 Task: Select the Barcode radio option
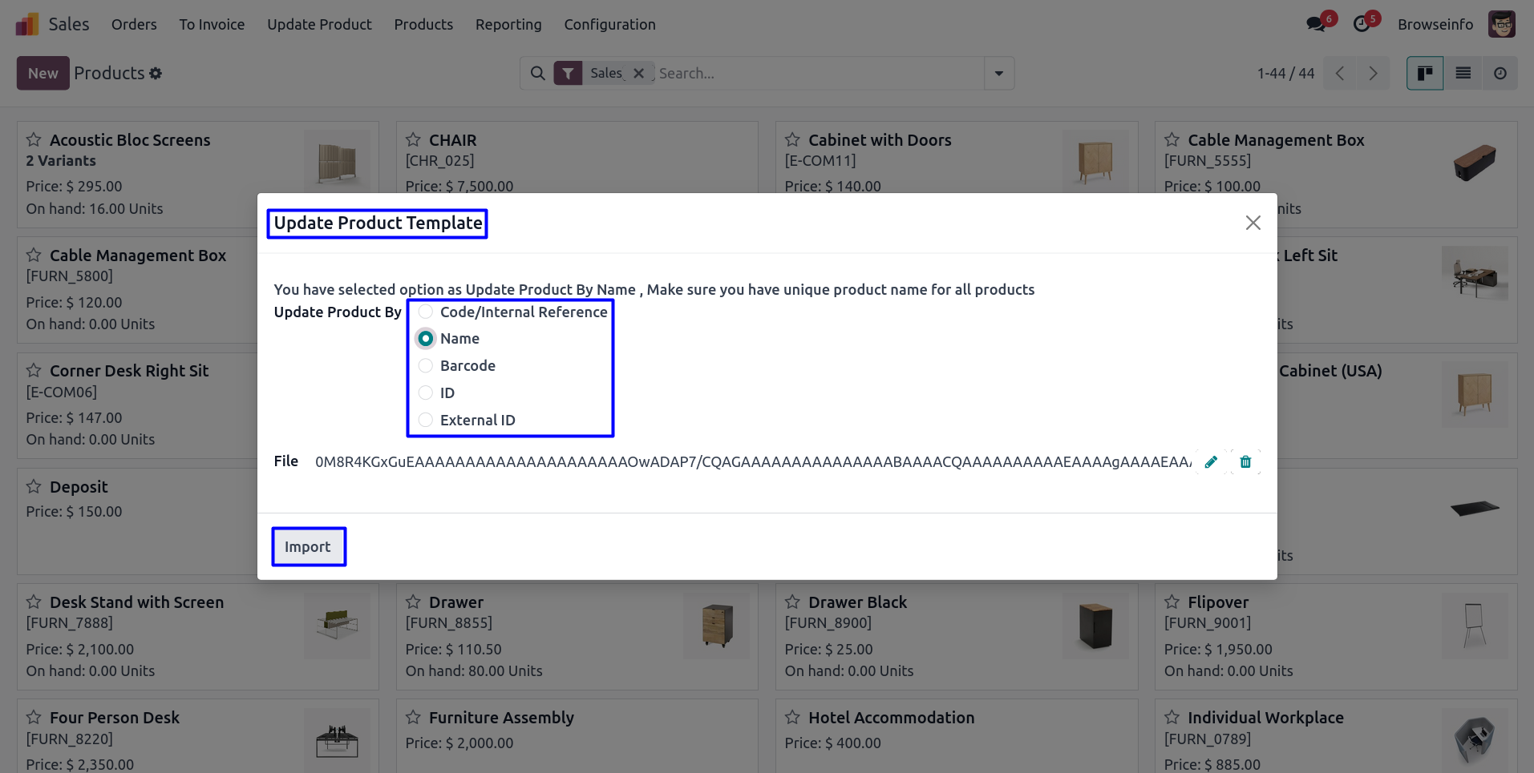tap(426, 365)
